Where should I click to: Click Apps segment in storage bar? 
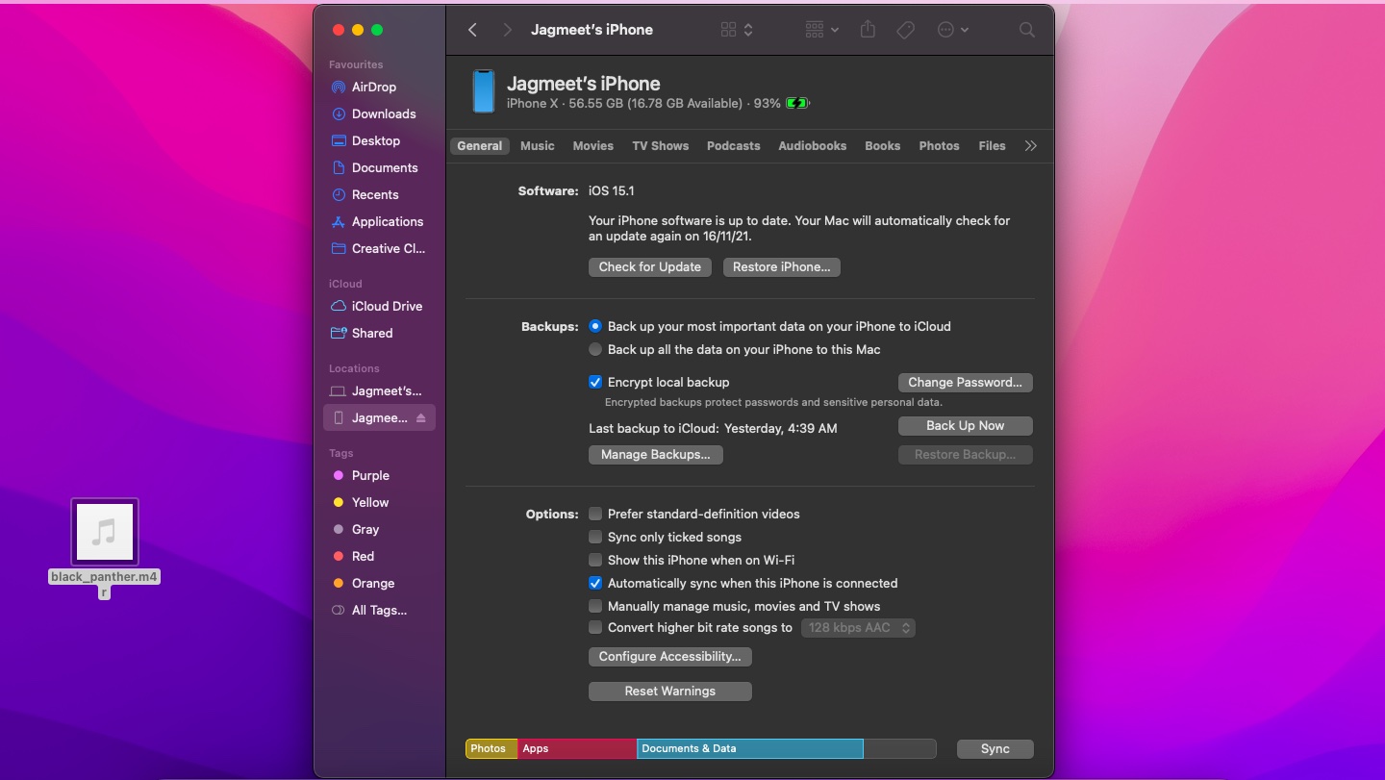click(x=577, y=749)
